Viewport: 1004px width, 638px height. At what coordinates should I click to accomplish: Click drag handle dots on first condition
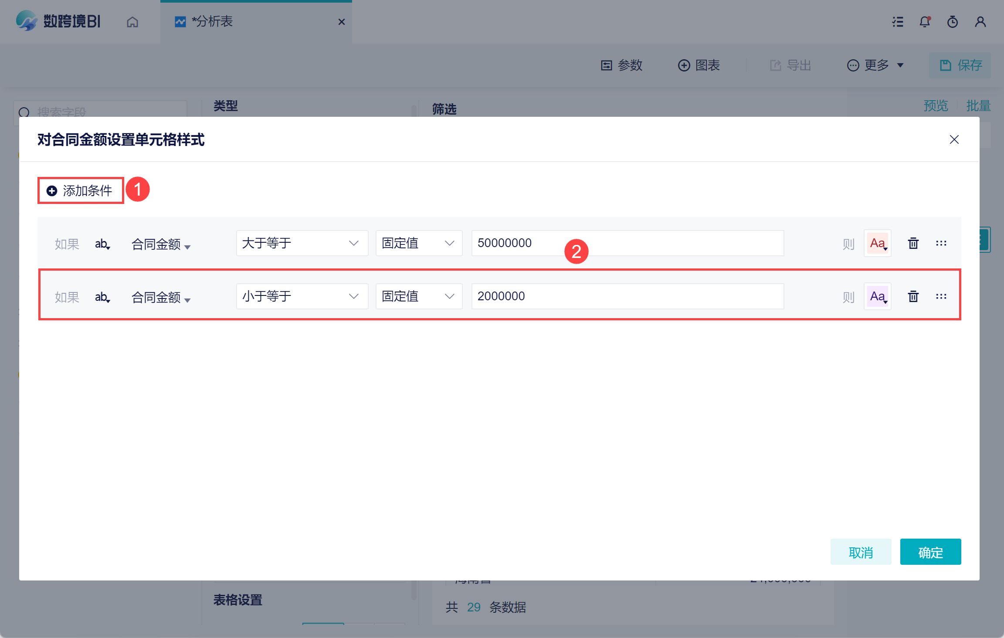(x=941, y=243)
